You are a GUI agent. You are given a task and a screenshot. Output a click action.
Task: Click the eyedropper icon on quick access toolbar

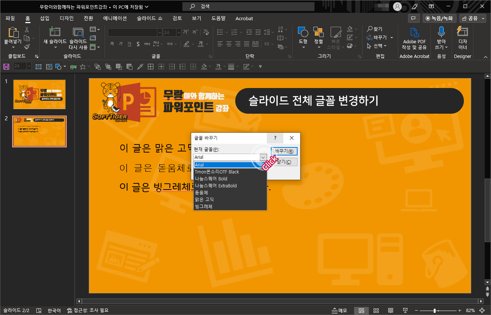point(141,66)
